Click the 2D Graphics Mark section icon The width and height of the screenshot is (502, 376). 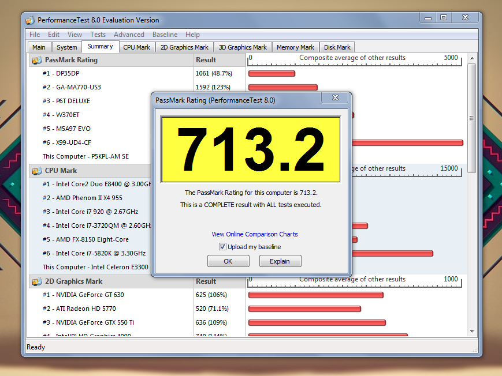36,281
